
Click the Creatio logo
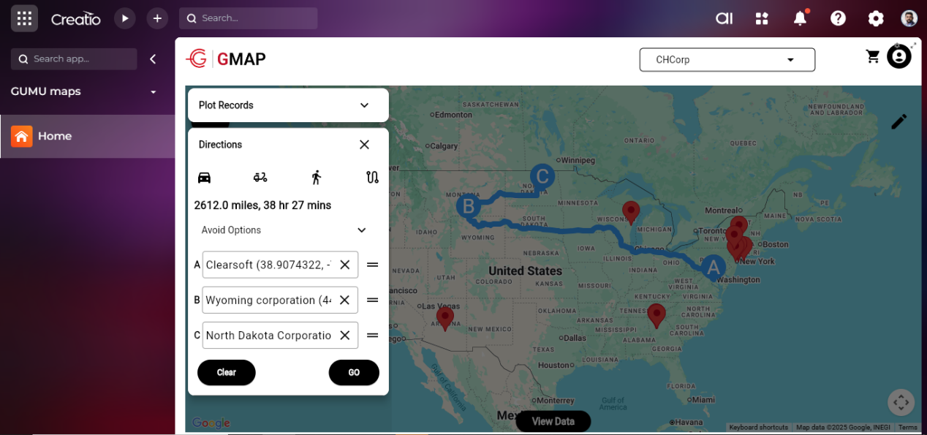click(76, 19)
